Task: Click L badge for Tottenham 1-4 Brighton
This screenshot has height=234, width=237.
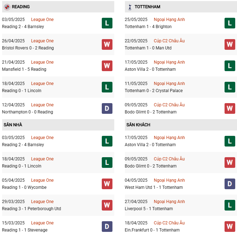Action: (230, 23)
